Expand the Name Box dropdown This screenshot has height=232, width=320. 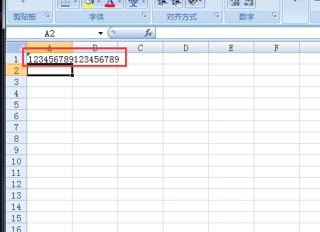coord(100,33)
